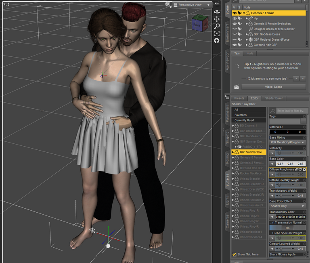Click the view cube in viewport
Screen dimensions: 310x263
pyautogui.click(x=200, y=23)
